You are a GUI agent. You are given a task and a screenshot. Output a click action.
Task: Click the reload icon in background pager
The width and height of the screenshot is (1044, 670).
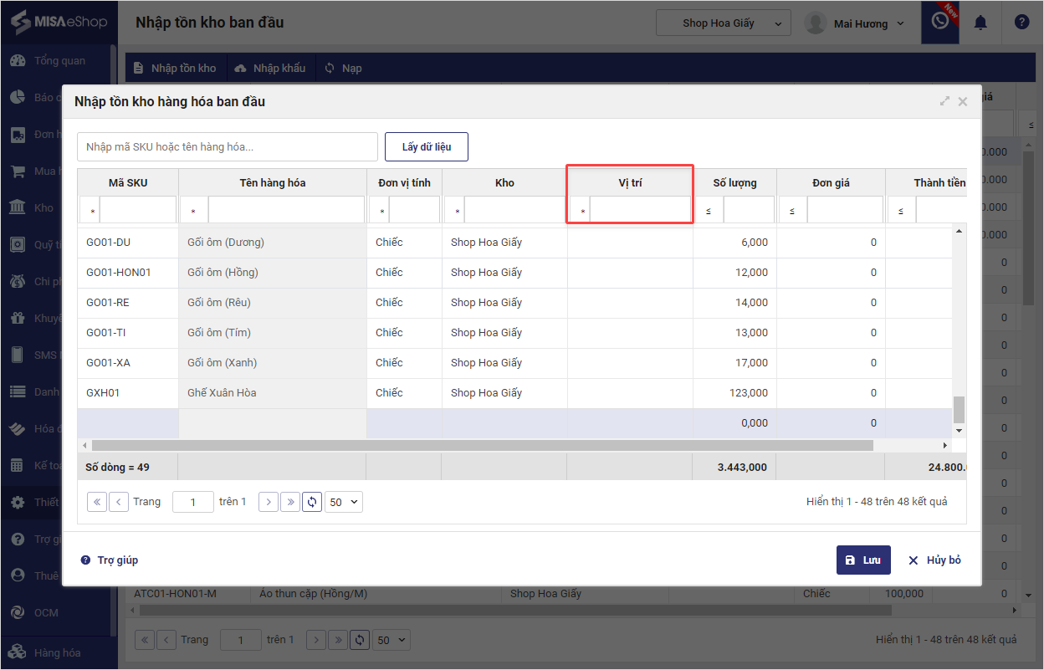(360, 640)
